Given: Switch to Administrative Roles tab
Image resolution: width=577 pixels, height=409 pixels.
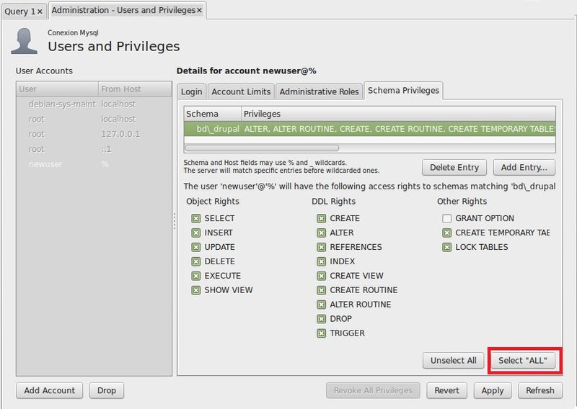Looking at the screenshot, I should click(319, 91).
